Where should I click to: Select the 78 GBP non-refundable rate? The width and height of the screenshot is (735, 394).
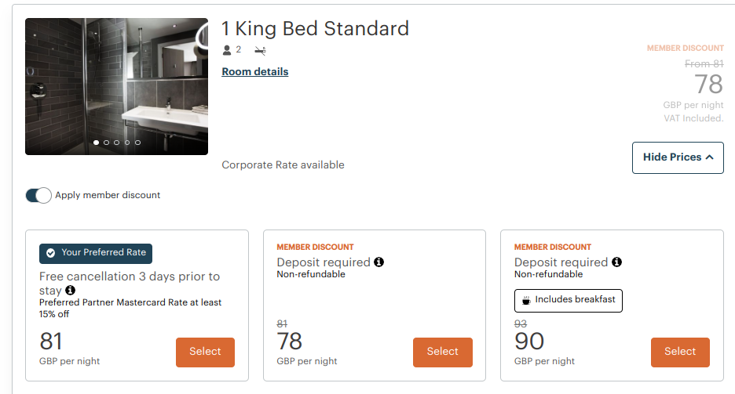442,352
